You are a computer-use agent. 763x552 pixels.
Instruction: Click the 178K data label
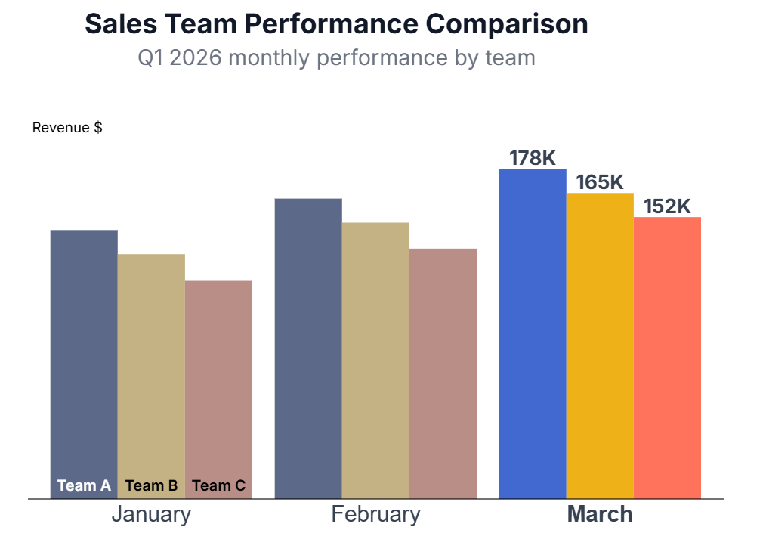coord(533,158)
